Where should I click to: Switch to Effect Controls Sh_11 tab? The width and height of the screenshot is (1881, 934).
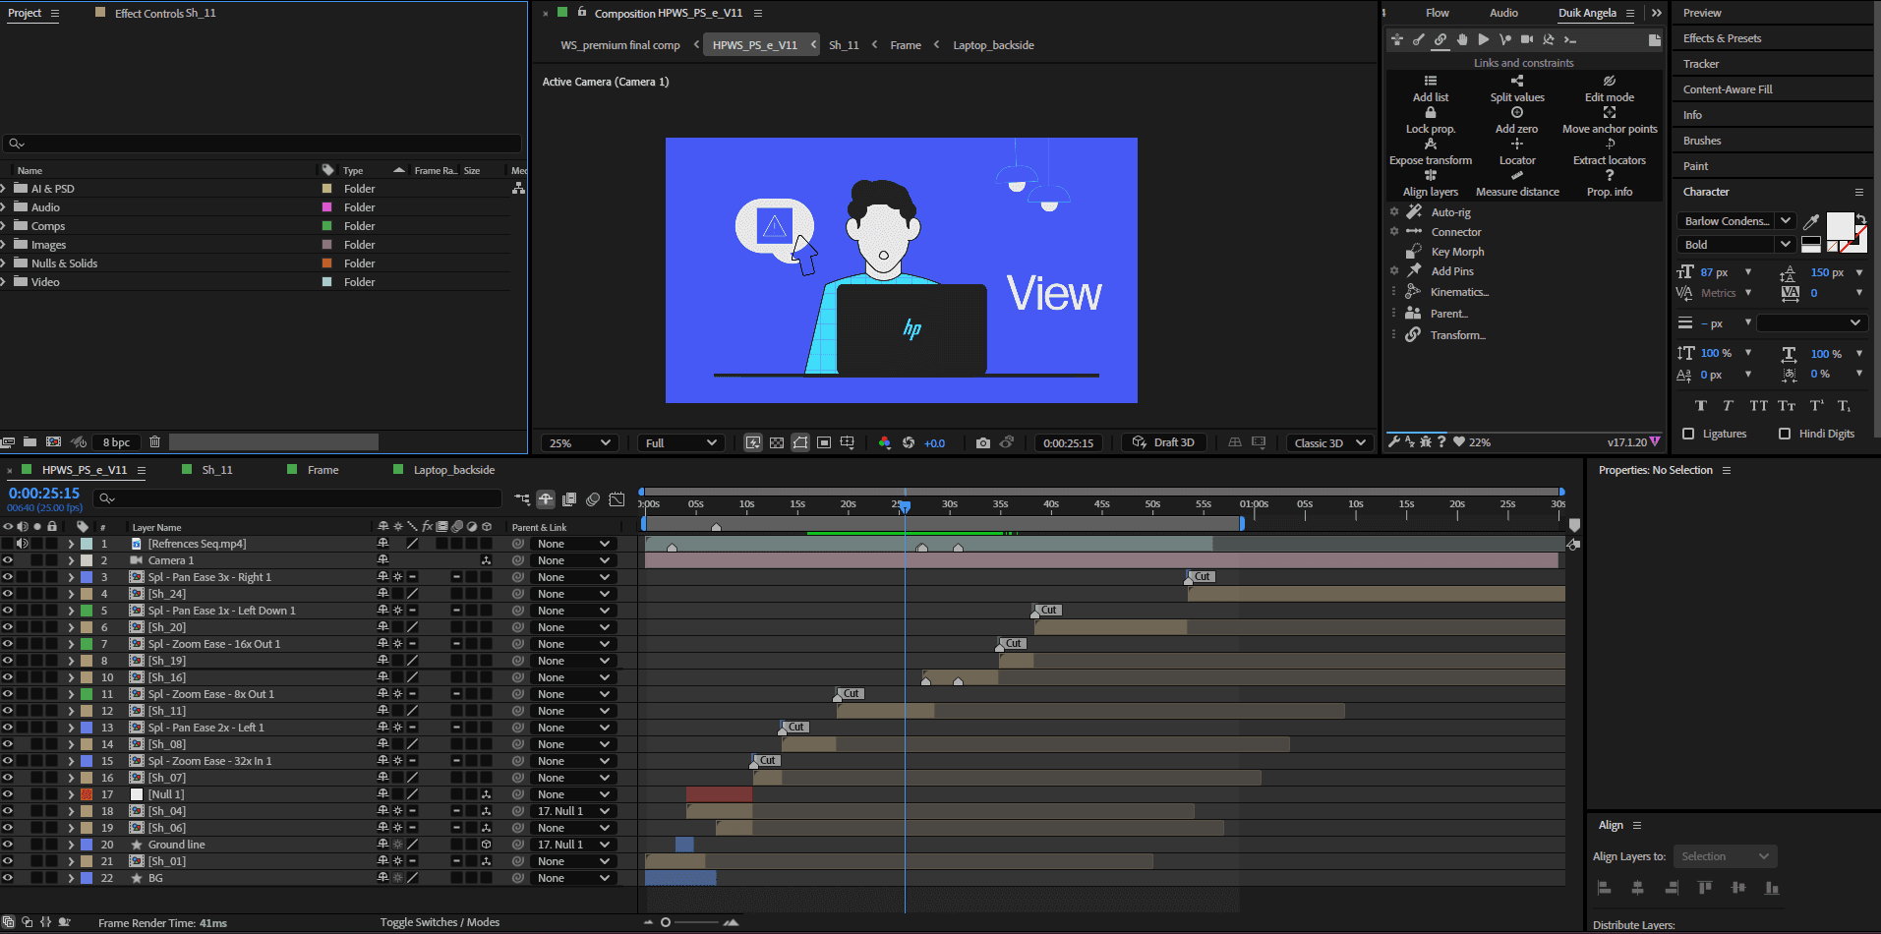click(x=165, y=13)
